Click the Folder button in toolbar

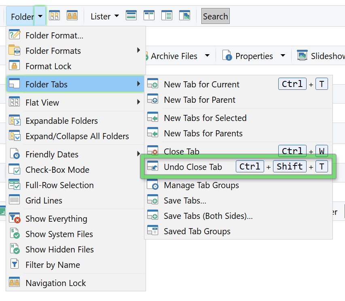pos(21,17)
